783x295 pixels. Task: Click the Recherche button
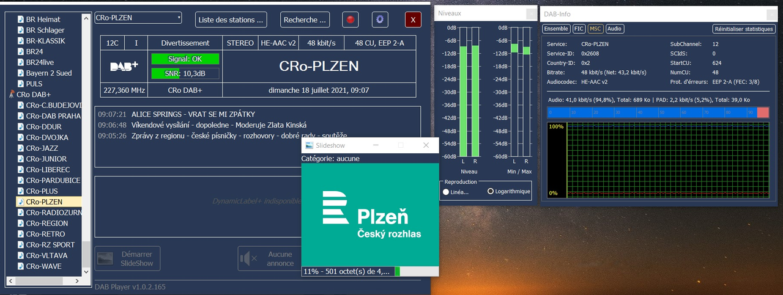coord(305,20)
